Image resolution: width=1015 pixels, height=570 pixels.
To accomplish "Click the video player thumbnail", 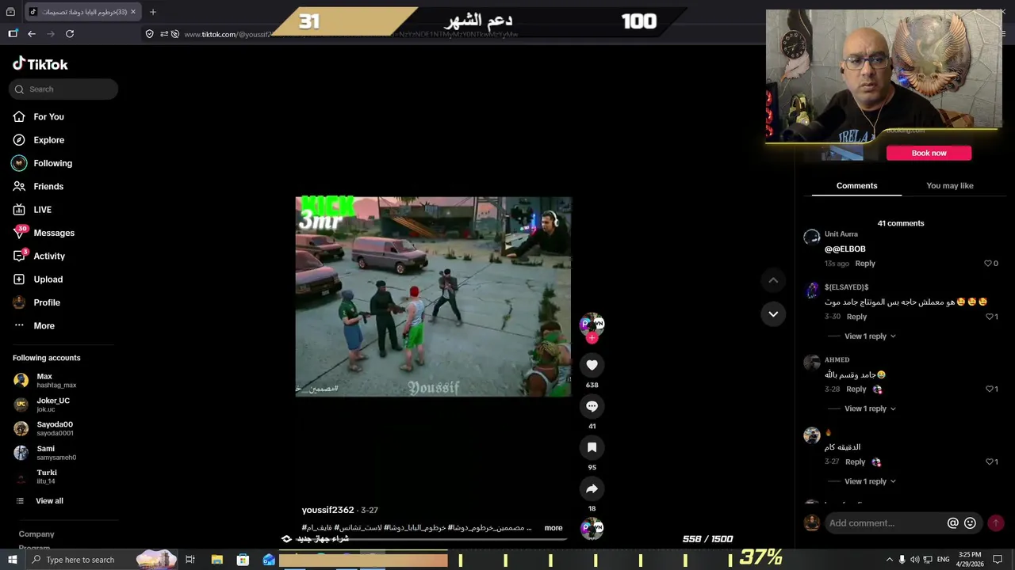I will point(433,297).
